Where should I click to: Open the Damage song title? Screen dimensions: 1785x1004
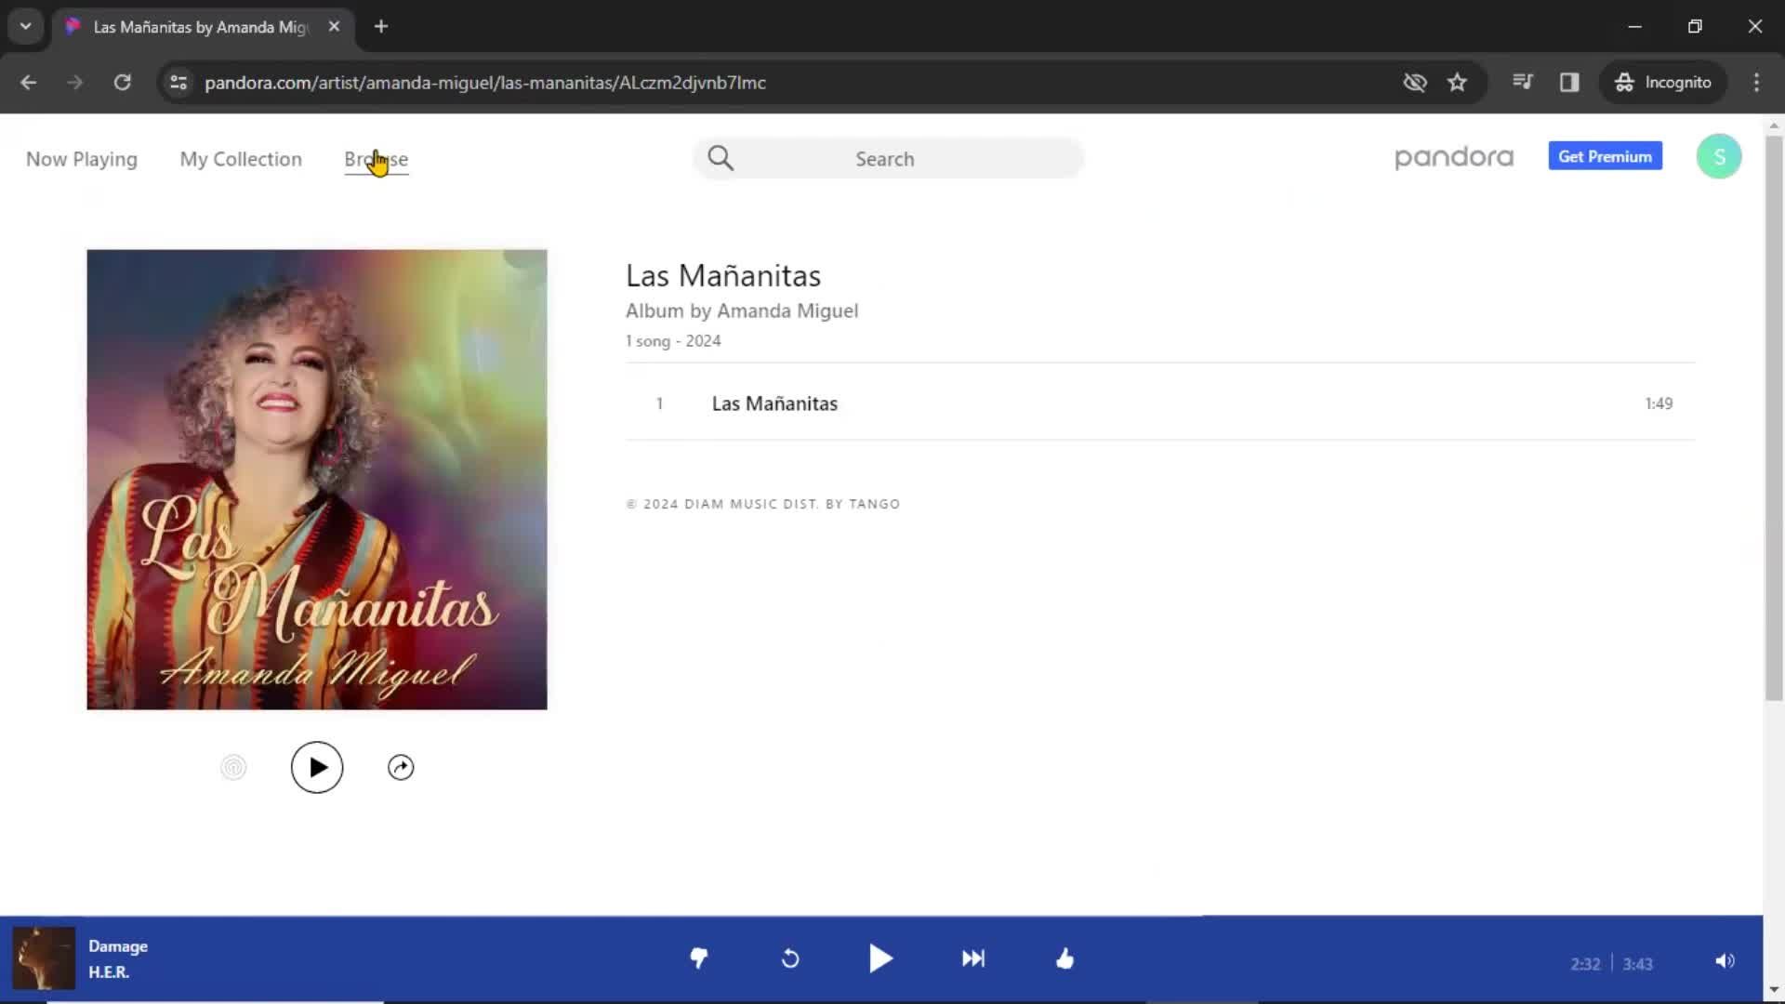[118, 945]
